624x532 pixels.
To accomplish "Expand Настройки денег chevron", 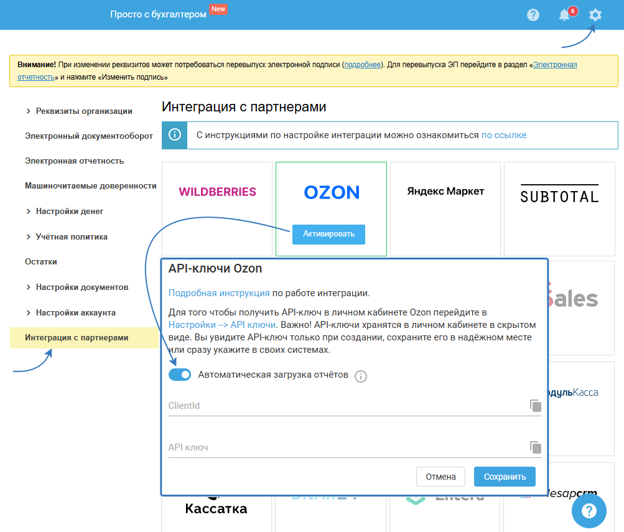I will (28, 212).
